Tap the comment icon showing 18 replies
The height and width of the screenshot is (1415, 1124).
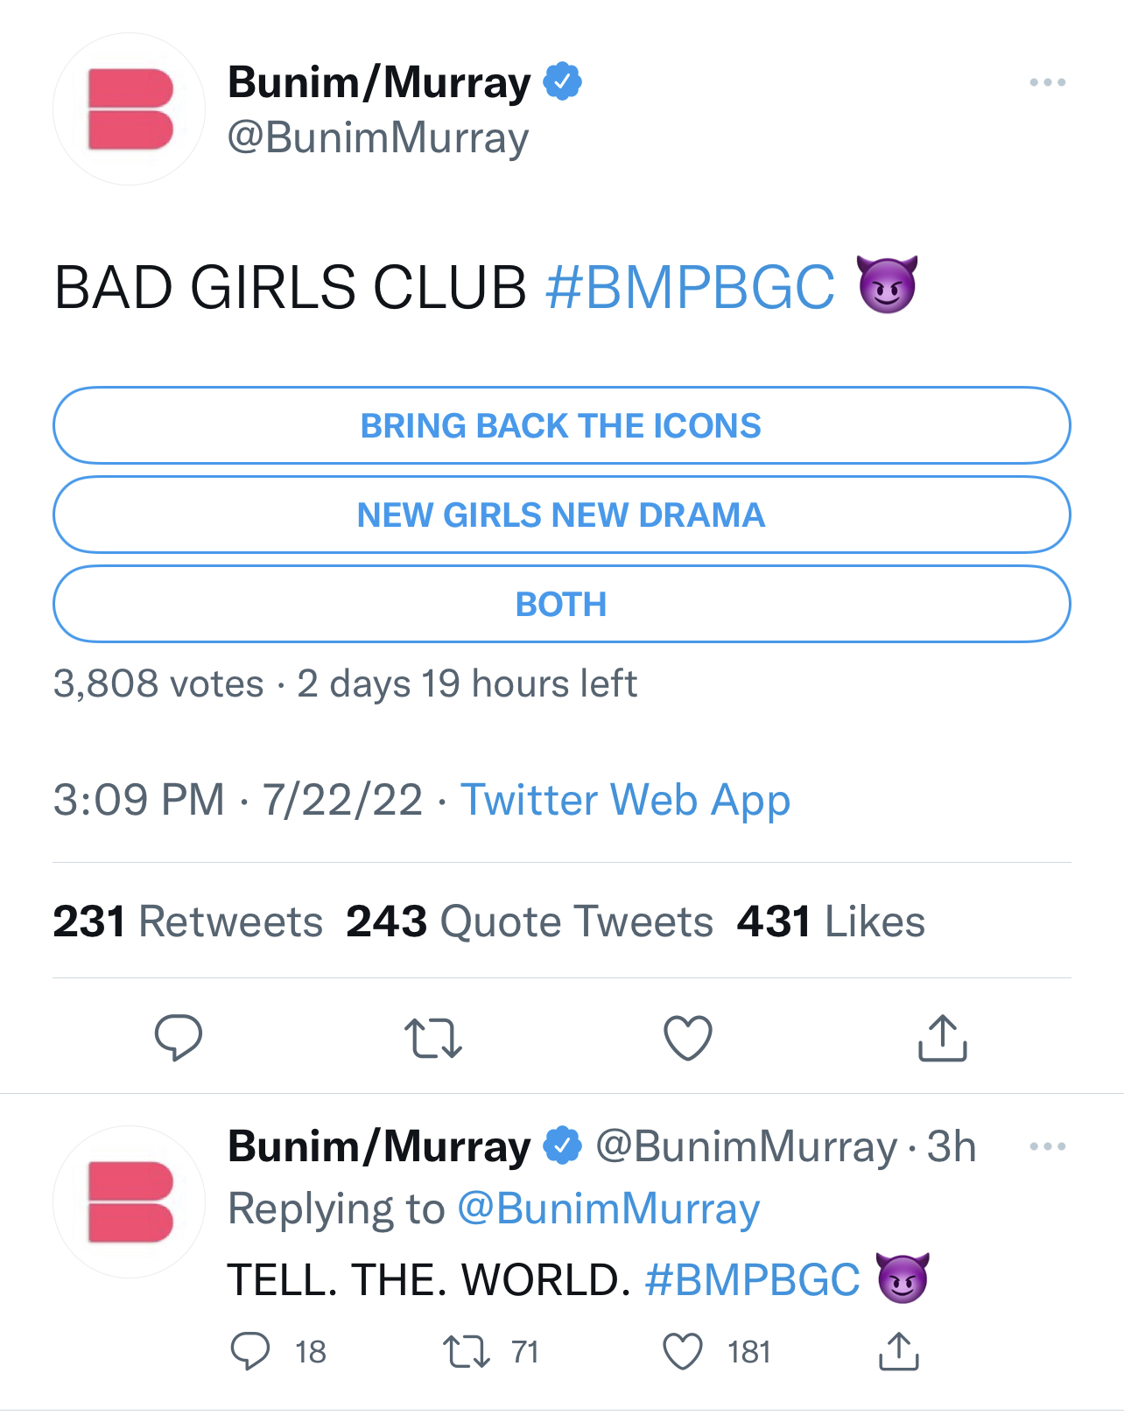[250, 1351]
